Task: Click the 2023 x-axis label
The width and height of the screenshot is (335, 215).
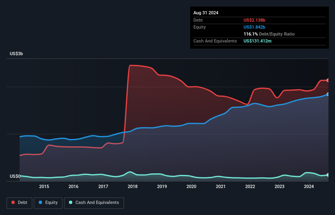Action: 280,186
